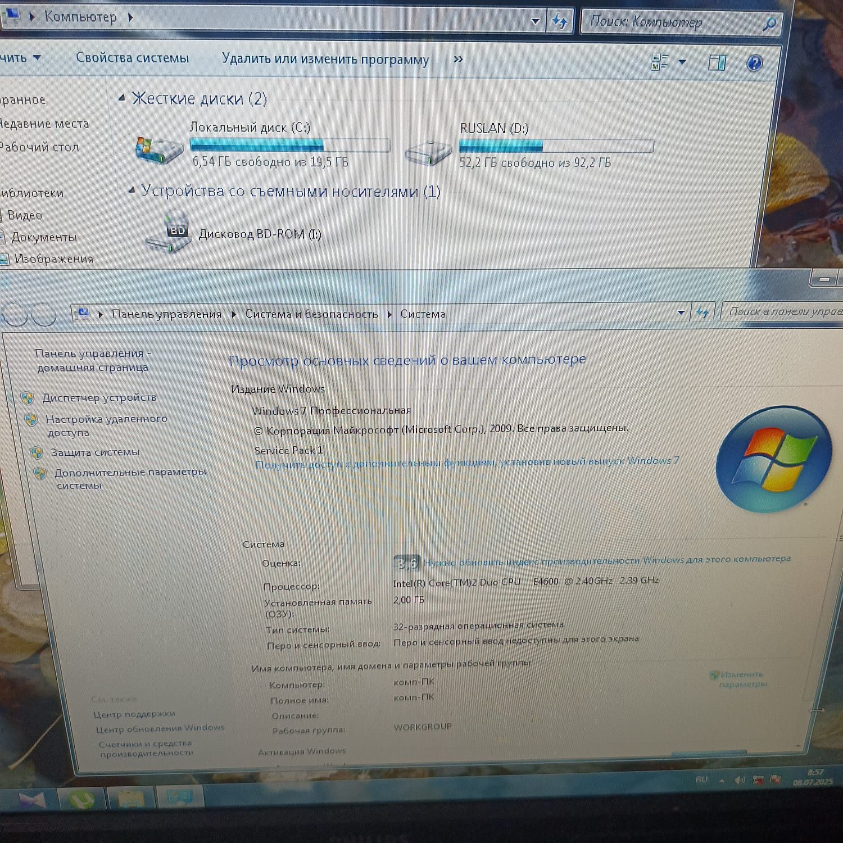Viewport: 843px width, 843px height.
Task: Select Рабочий стол in navigation pane
Action: [39, 147]
